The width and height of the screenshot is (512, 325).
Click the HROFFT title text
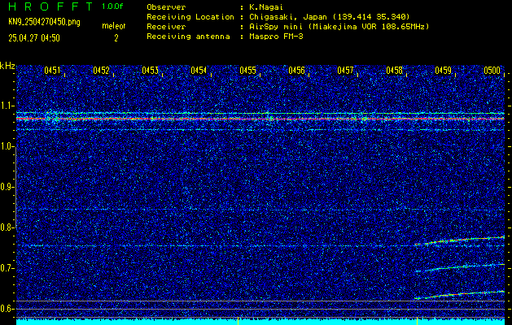coord(51,6)
